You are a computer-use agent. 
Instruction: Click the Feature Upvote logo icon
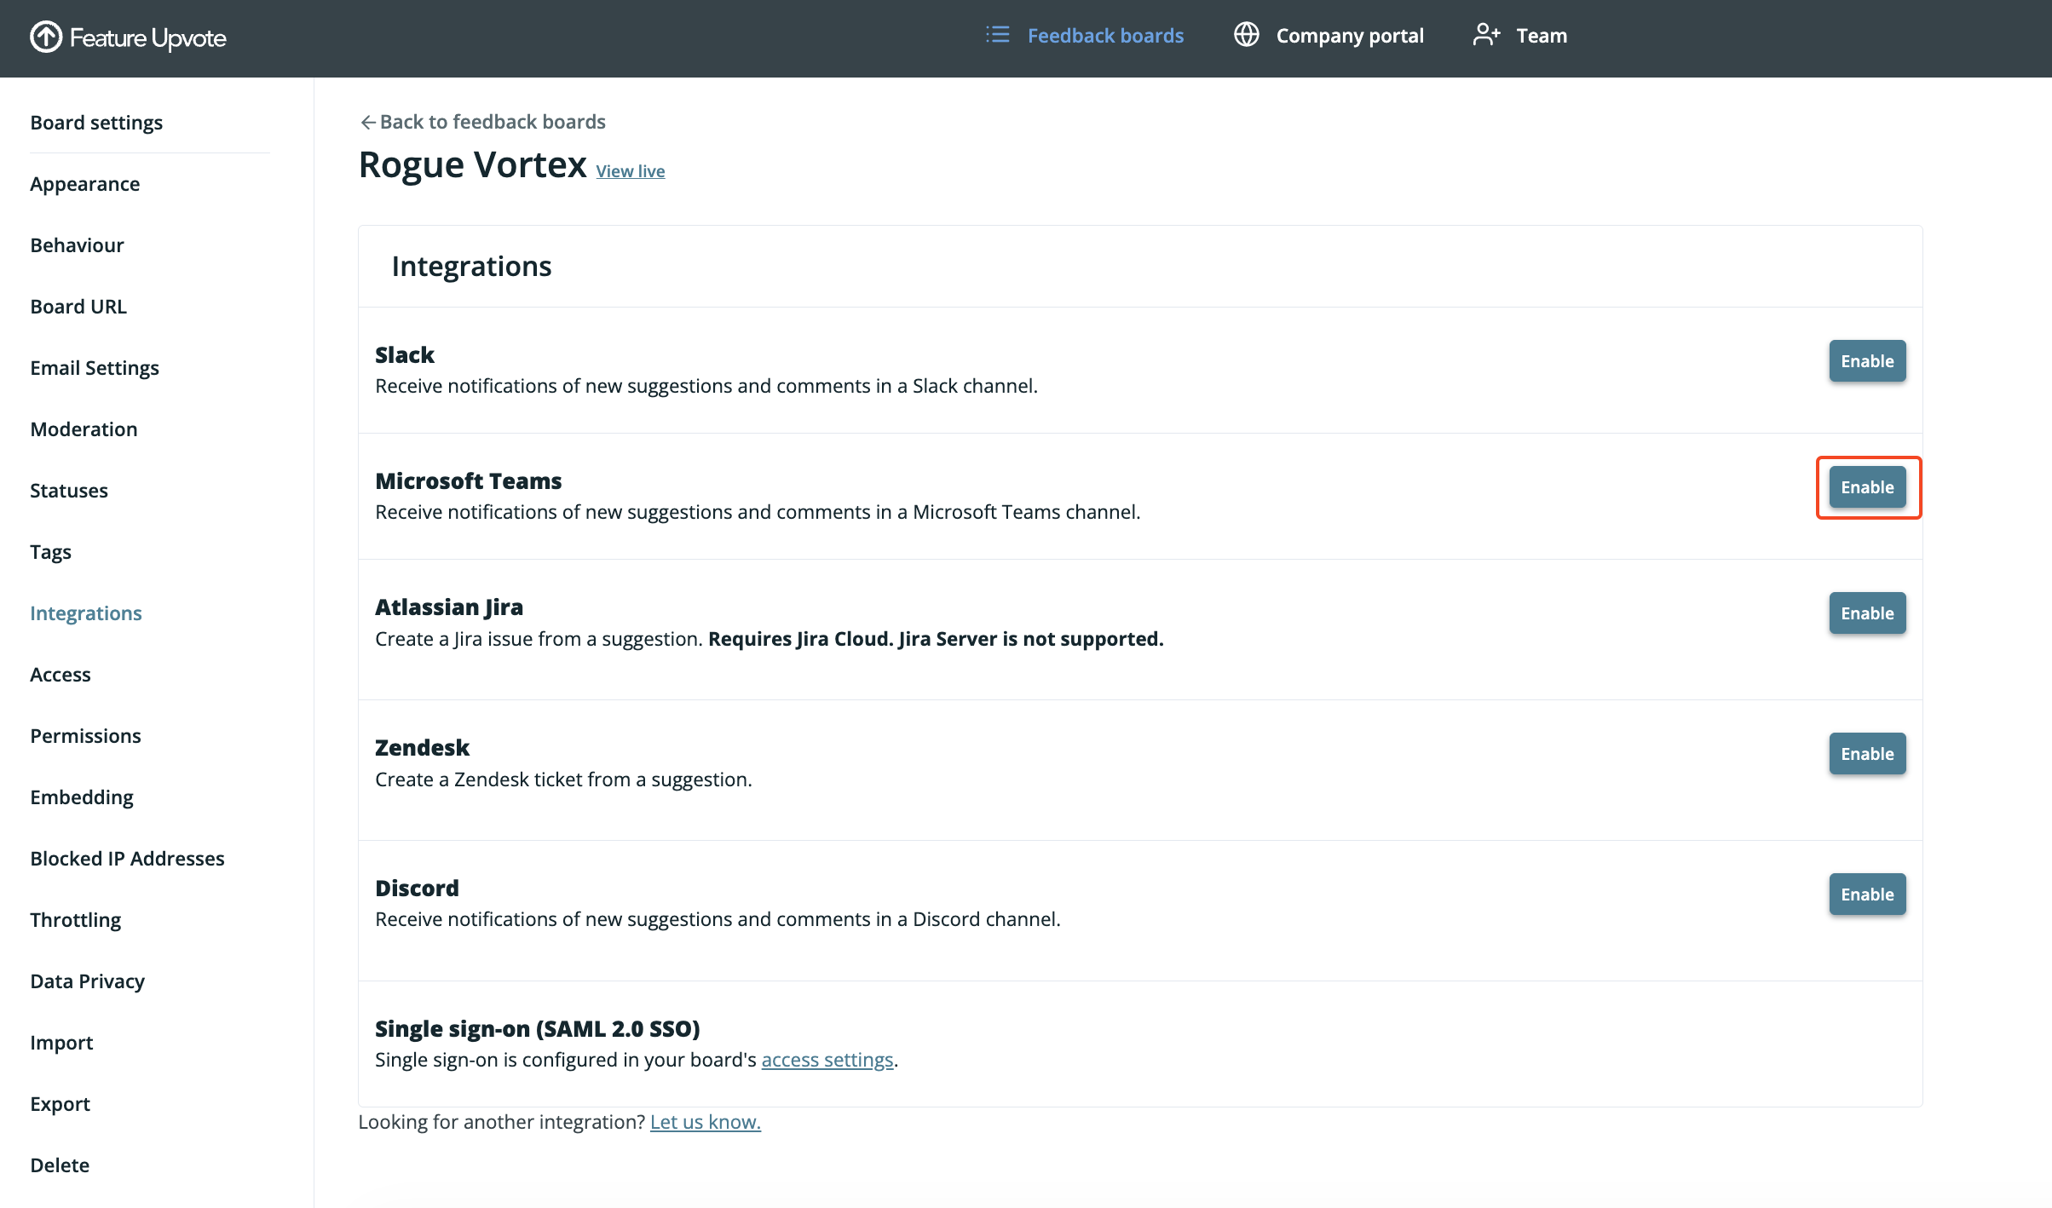click(x=46, y=37)
